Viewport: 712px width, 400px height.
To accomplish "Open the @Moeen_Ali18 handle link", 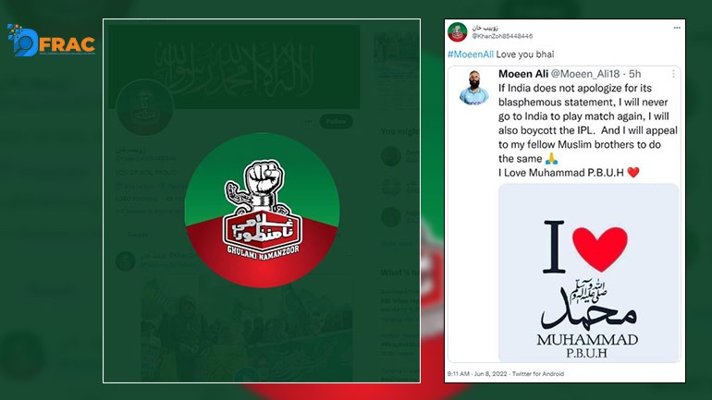I will [x=584, y=74].
